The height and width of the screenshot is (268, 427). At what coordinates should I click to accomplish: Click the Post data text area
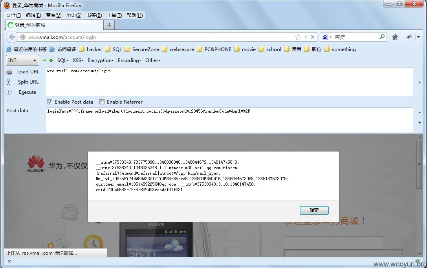229,120
